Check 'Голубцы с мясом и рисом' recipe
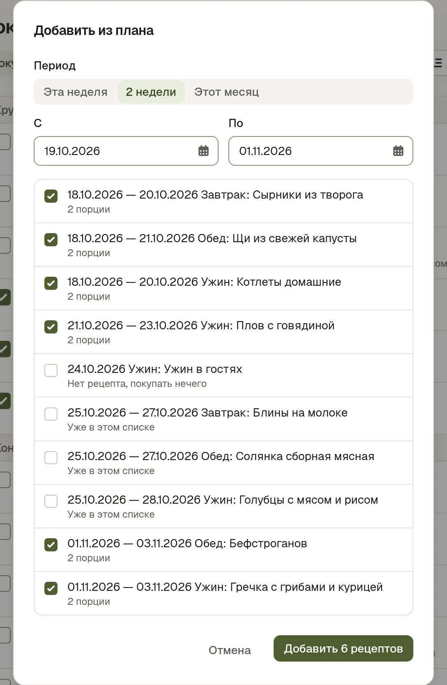 coord(51,501)
